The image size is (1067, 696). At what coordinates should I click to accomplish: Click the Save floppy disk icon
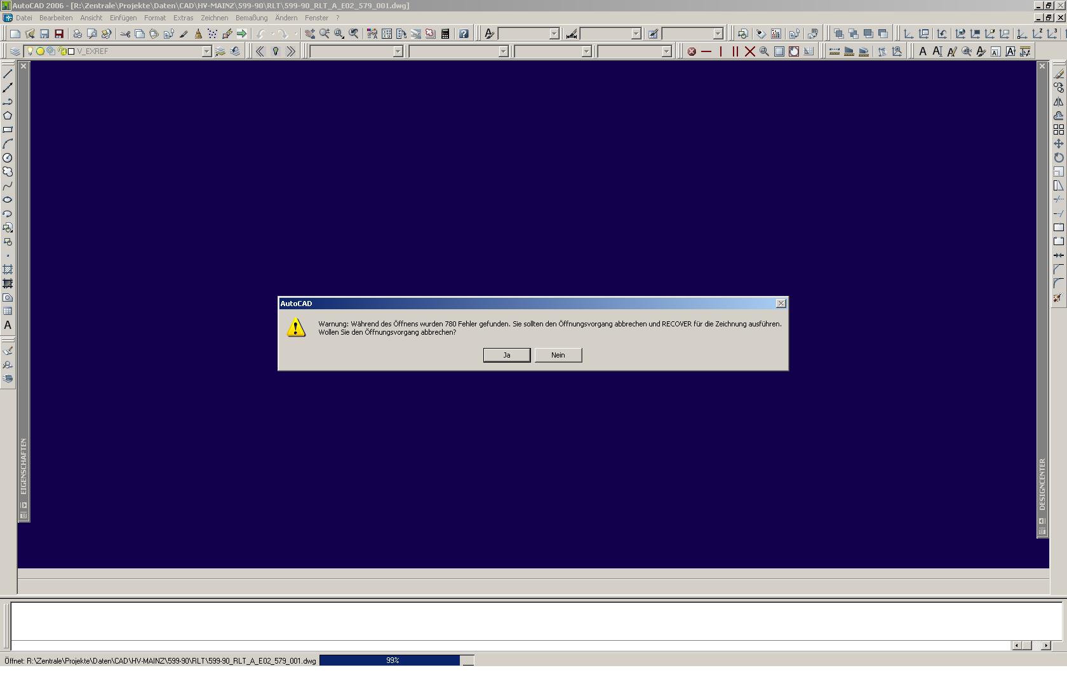click(44, 34)
